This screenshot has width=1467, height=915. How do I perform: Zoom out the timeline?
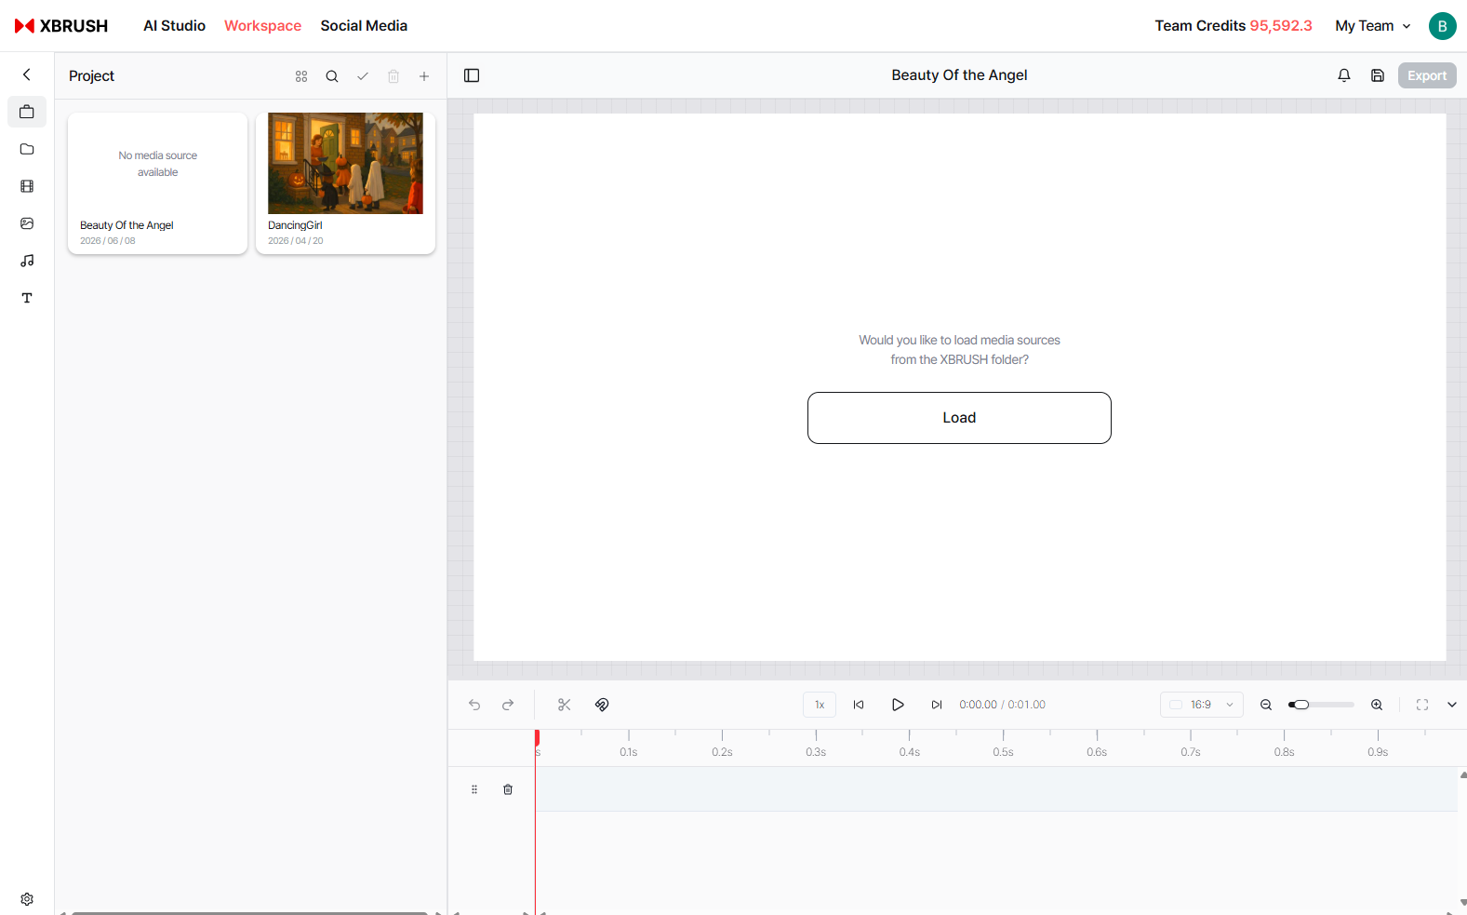1266,705
